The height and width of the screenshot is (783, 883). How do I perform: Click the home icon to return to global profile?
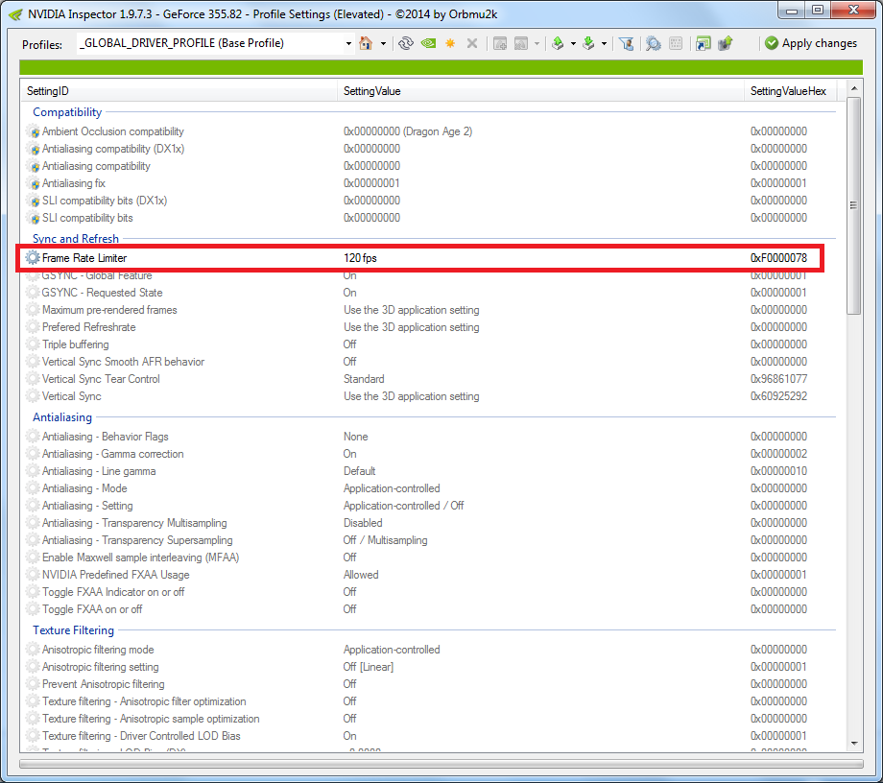pos(366,43)
